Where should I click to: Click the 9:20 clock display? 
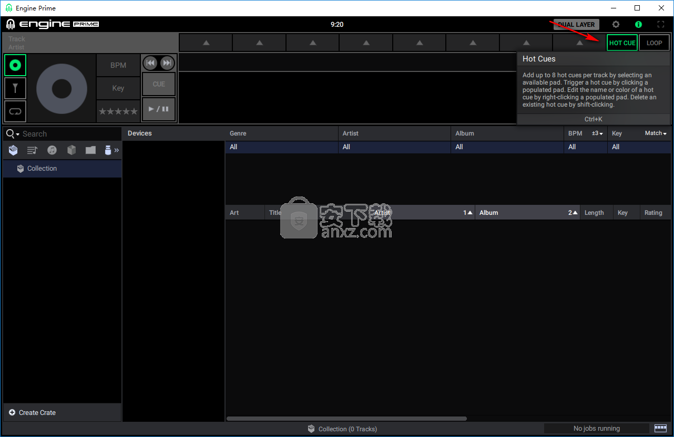click(337, 24)
